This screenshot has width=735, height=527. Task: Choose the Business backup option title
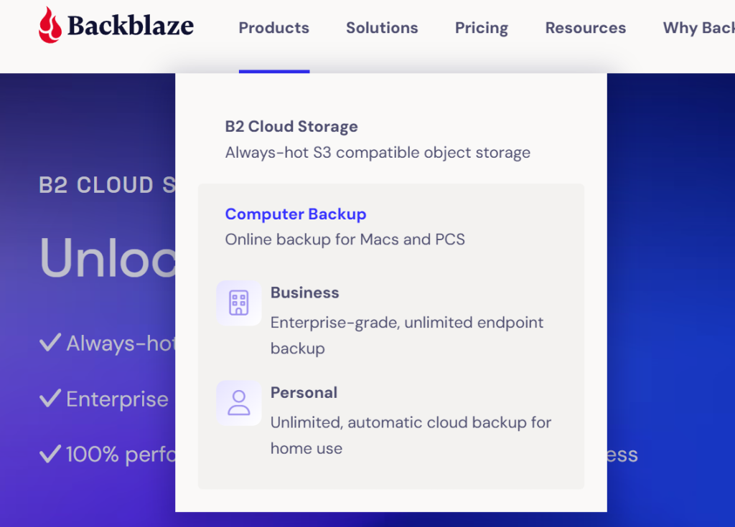(x=304, y=293)
